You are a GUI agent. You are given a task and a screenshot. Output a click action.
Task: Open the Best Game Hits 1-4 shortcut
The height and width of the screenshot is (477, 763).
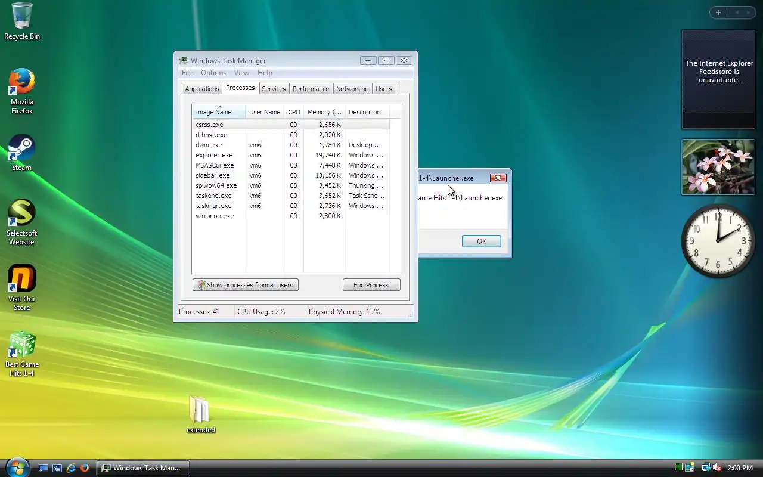point(22,354)
